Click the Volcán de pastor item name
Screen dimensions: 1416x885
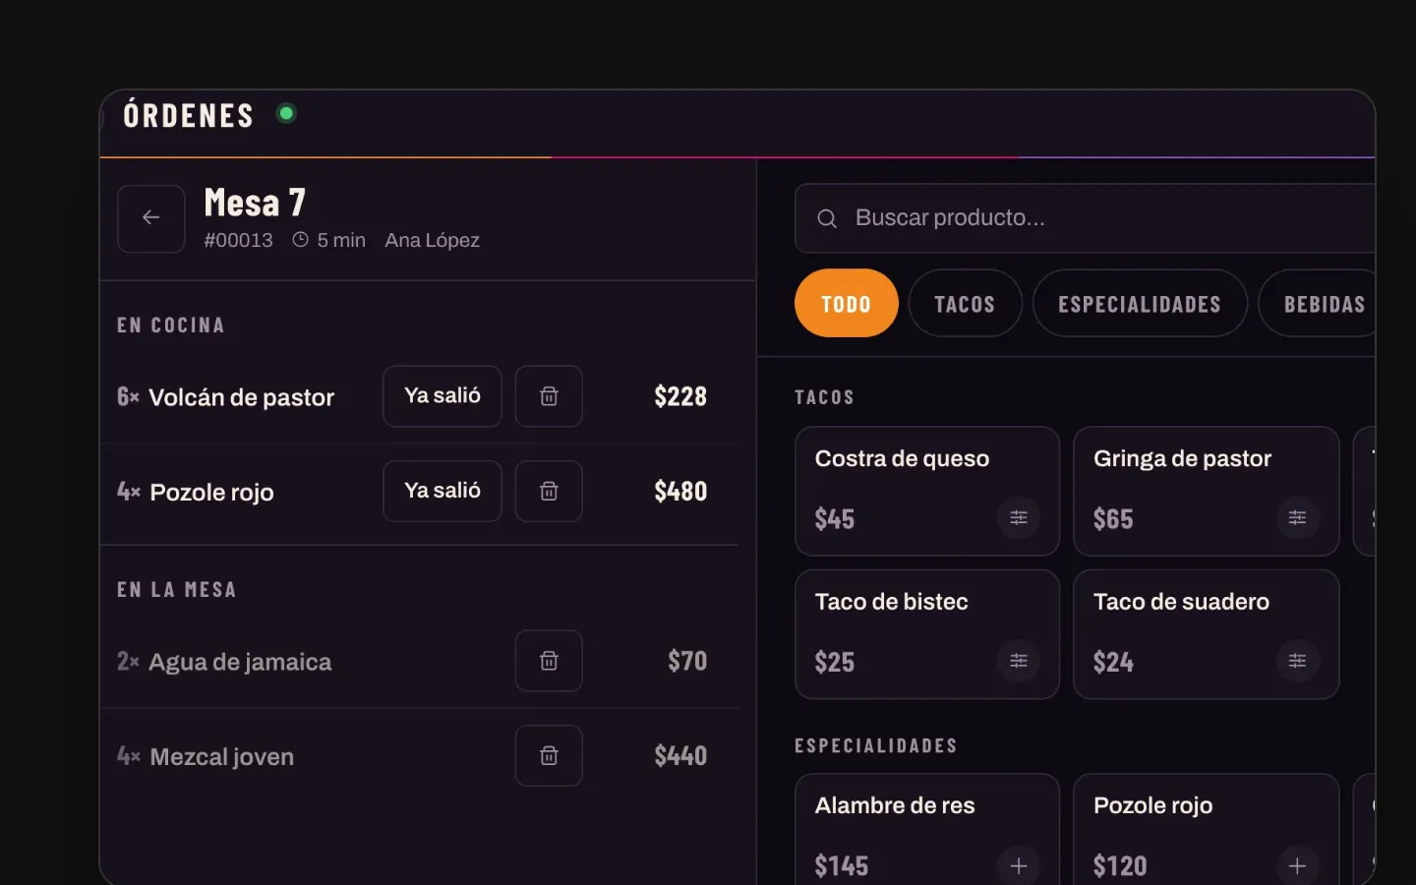point(242,397)
